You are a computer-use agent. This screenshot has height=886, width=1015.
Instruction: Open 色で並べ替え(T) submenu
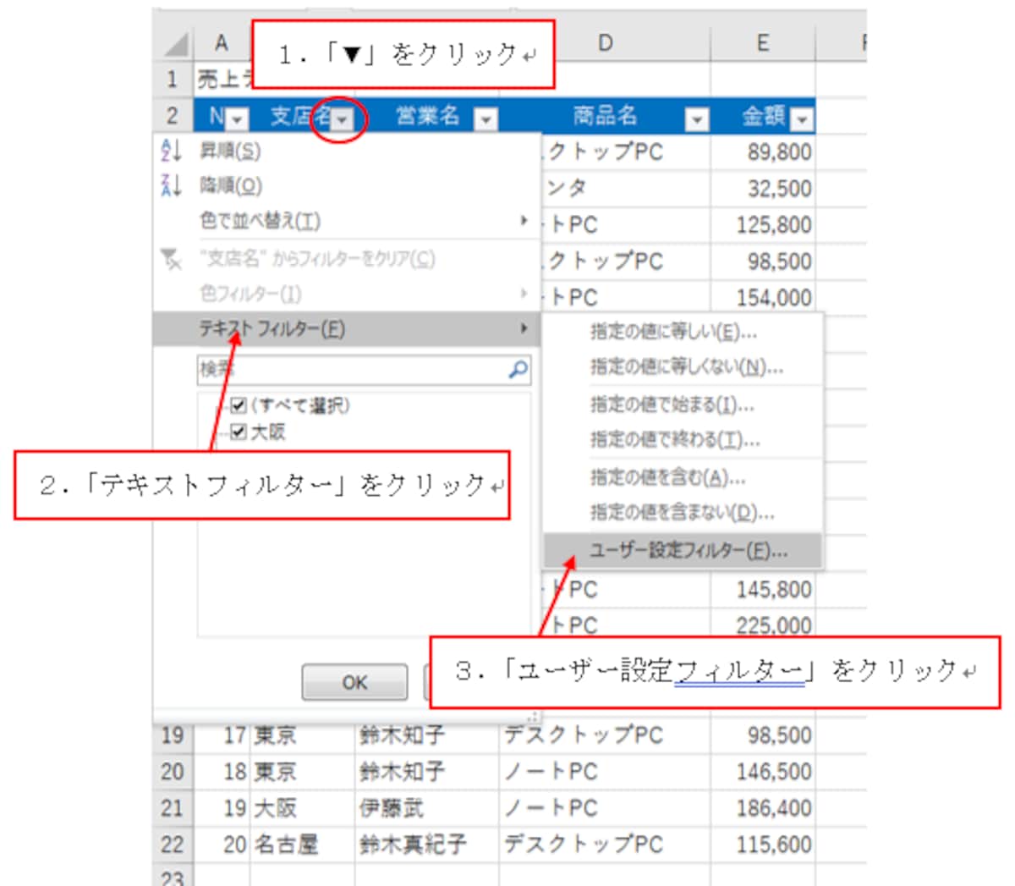click(x=347, y=221)
